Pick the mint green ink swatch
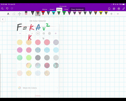The image size is (126, 101). pos(20,58)
